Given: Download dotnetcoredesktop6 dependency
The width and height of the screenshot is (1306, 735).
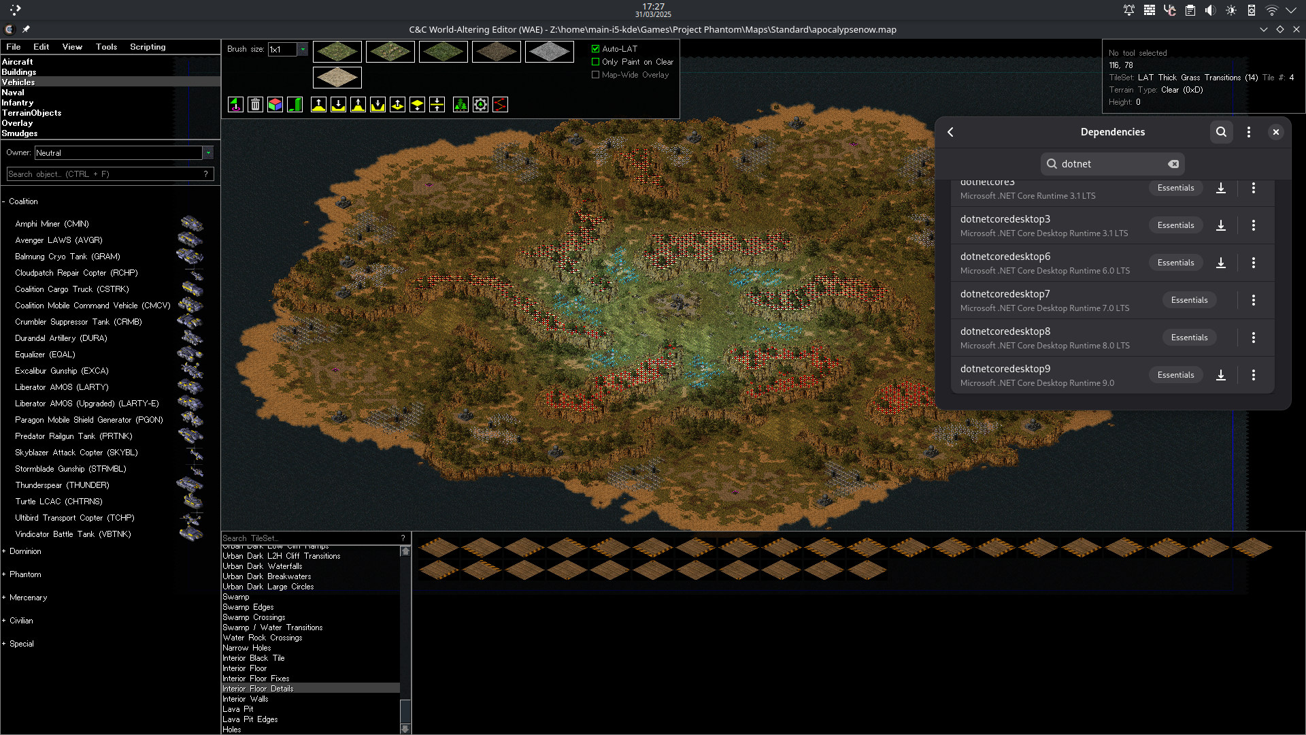Looking at the screenshot, I should (x=1221, y=263).
